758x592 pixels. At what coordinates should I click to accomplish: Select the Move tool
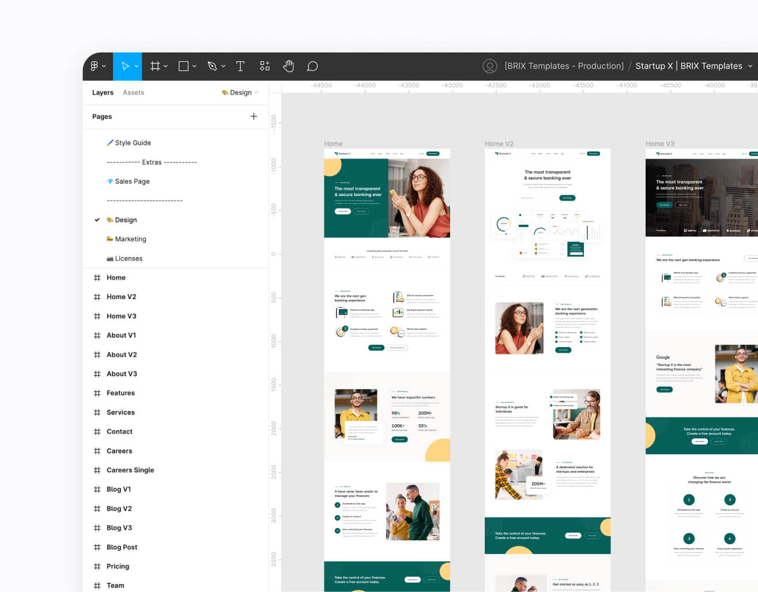coord(125,66)
